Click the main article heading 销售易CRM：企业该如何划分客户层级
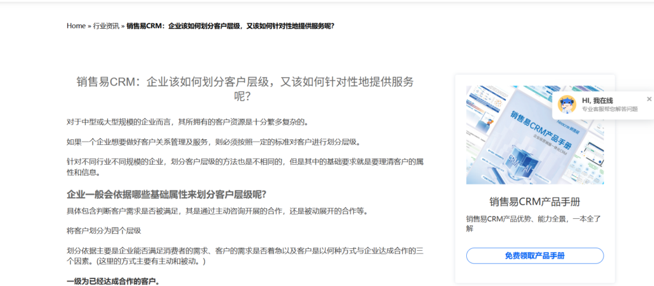Screen dimensions: 654x286 point(245,89)
